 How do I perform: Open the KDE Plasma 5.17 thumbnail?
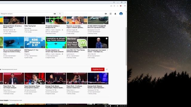tap(35, 43)
